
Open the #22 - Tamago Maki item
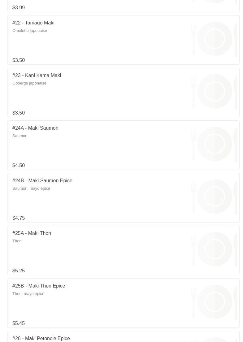coord(33,23)
